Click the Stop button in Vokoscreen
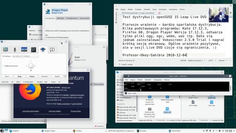This screenshot has width=236, height=133. click(20, 76)
